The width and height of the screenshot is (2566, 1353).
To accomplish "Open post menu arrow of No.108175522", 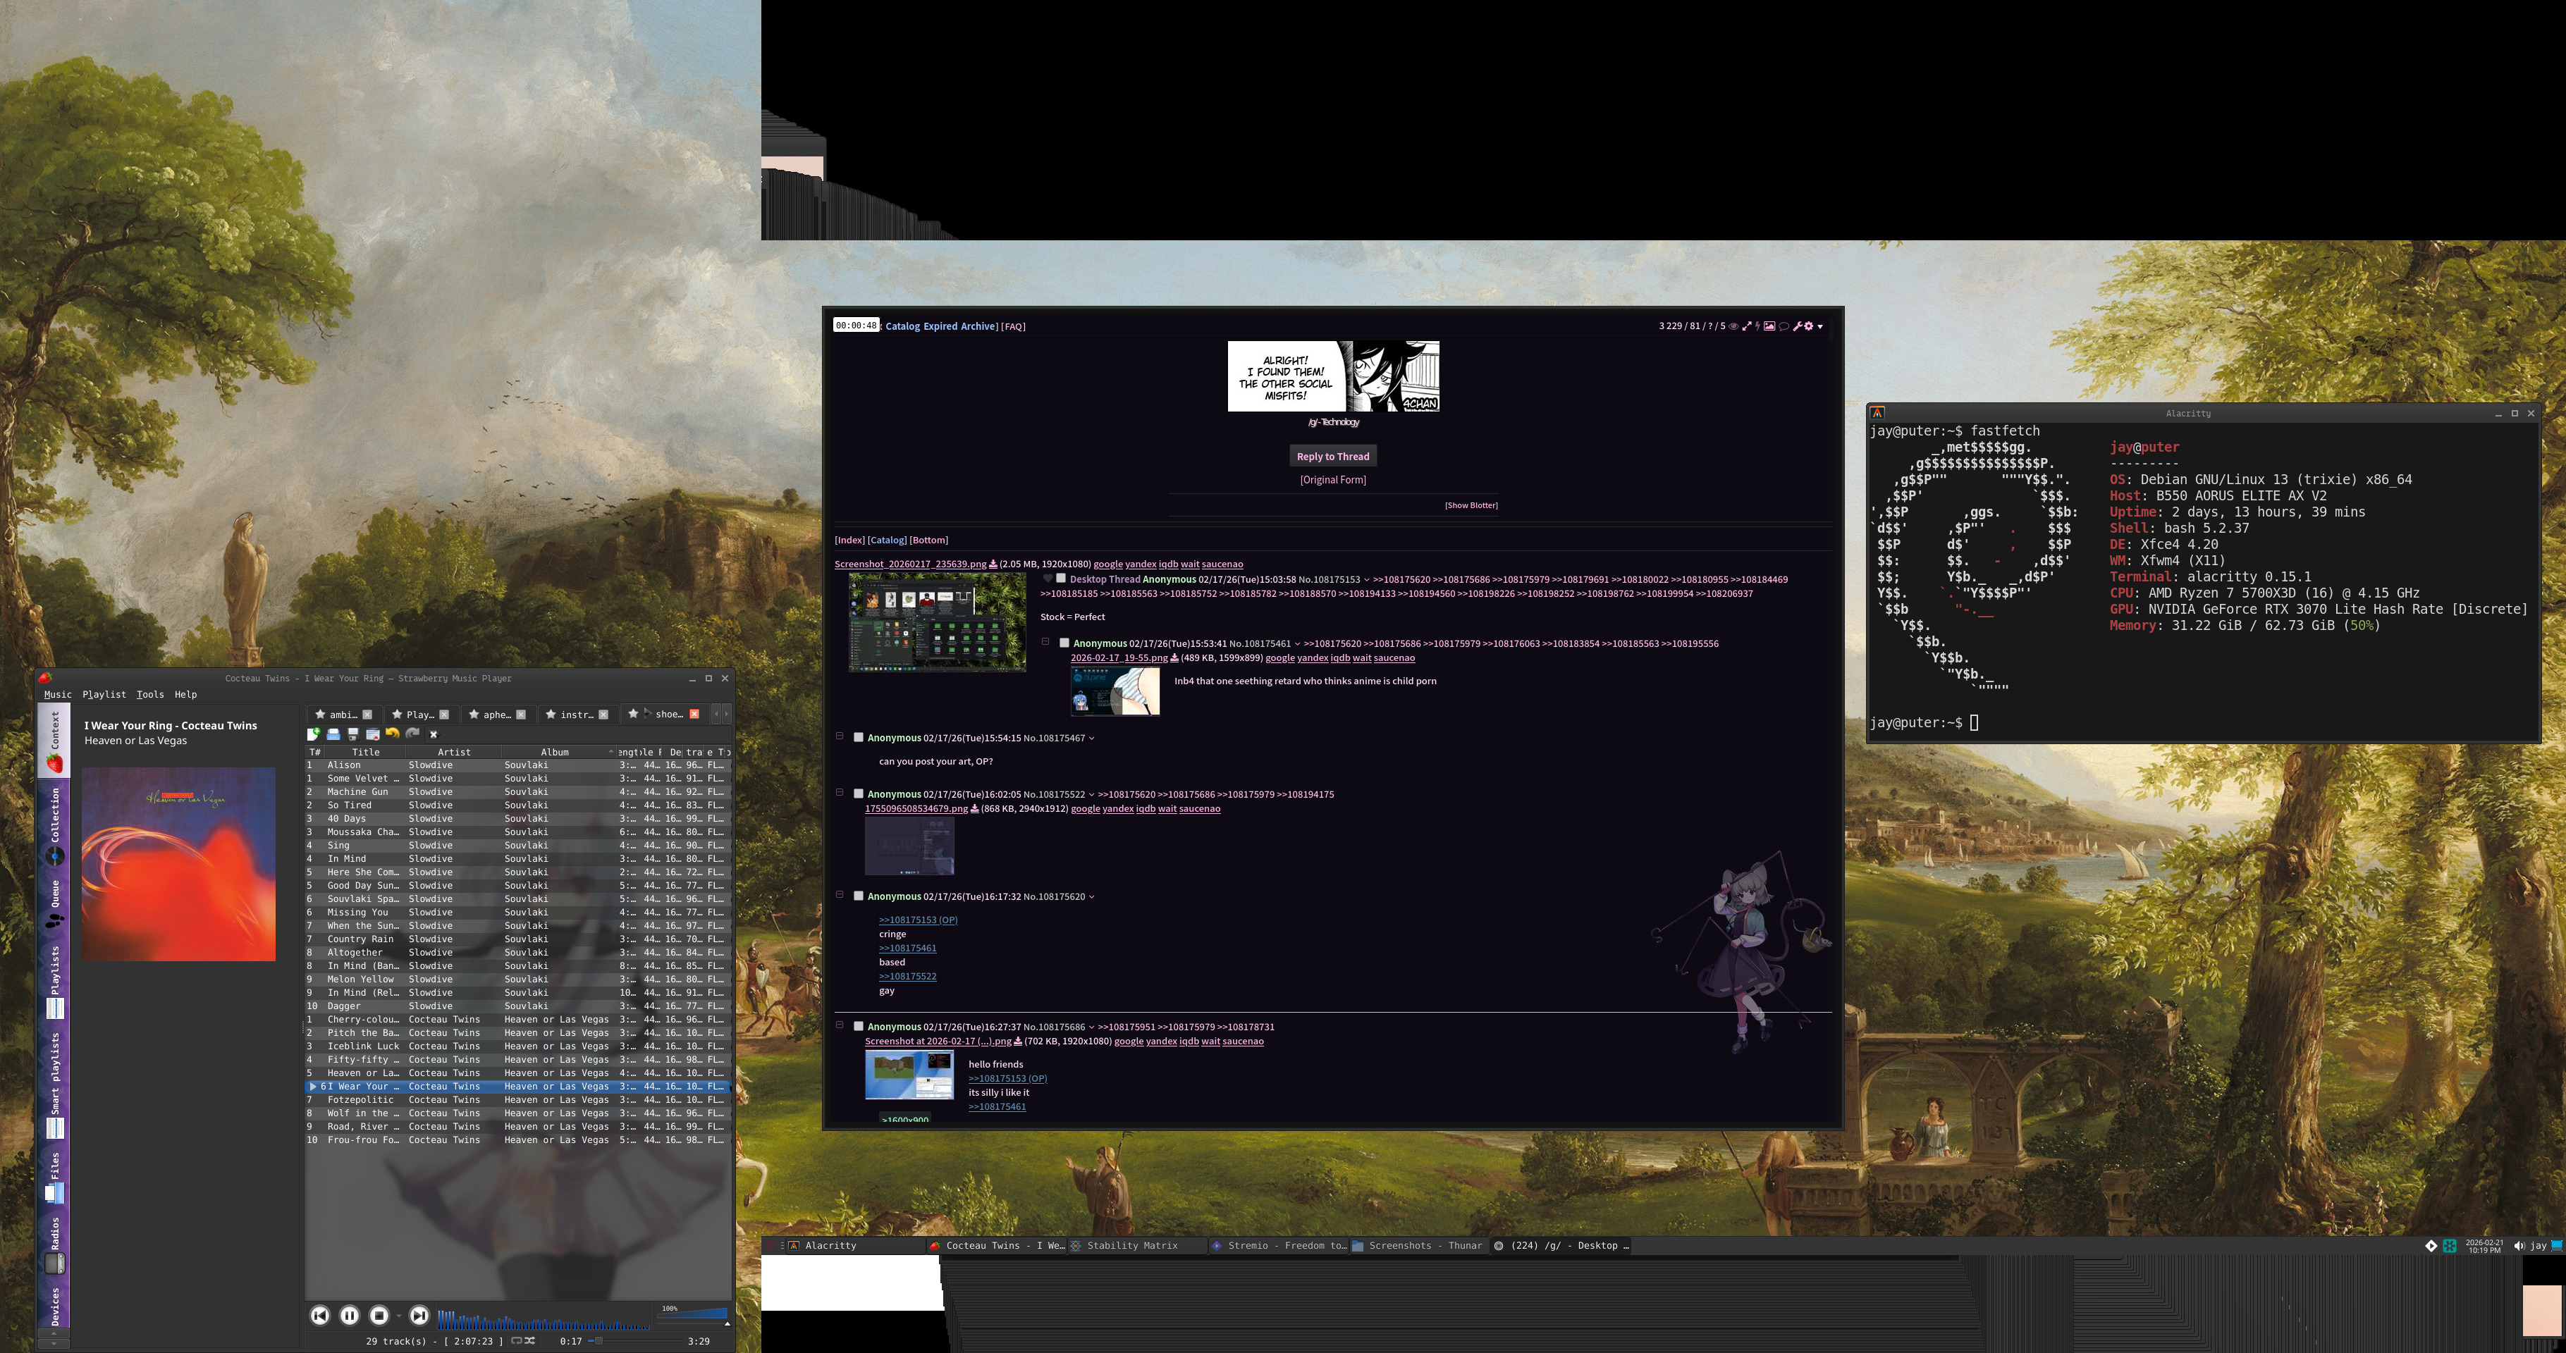I will pyautogui.click(x=1092, y=794).
